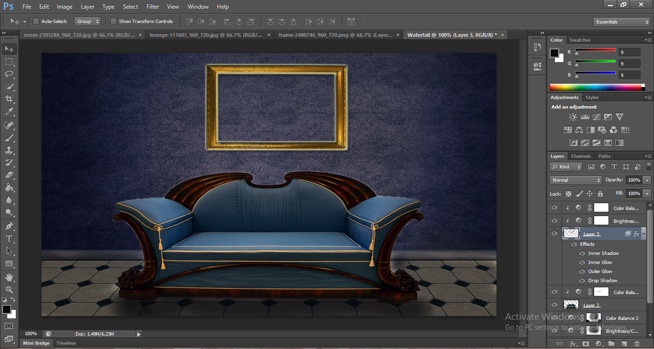Hide the Layer 2 visibility eye
The image size is (654, 349).
[554, 305]
